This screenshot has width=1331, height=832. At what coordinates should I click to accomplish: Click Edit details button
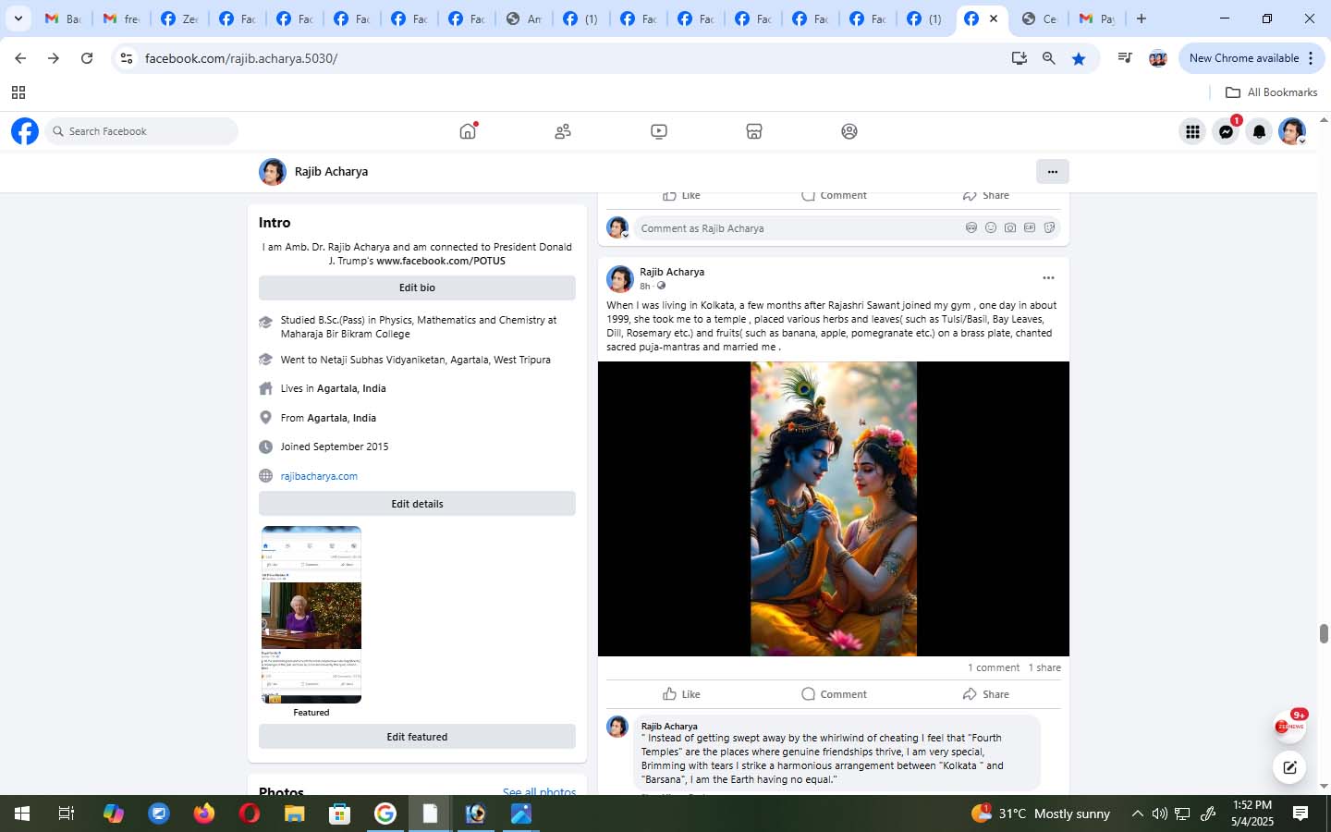pos(417,504)
